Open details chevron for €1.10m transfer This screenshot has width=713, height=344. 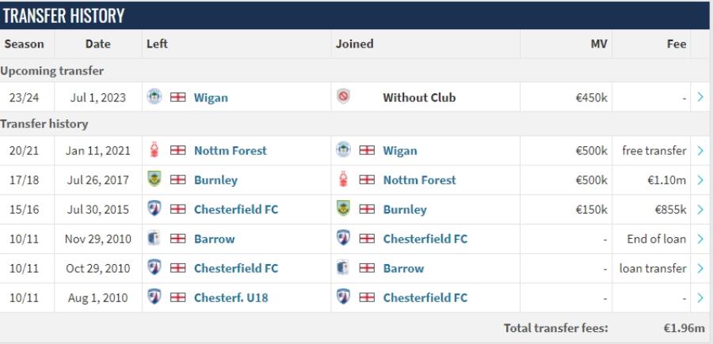point(700,180)
